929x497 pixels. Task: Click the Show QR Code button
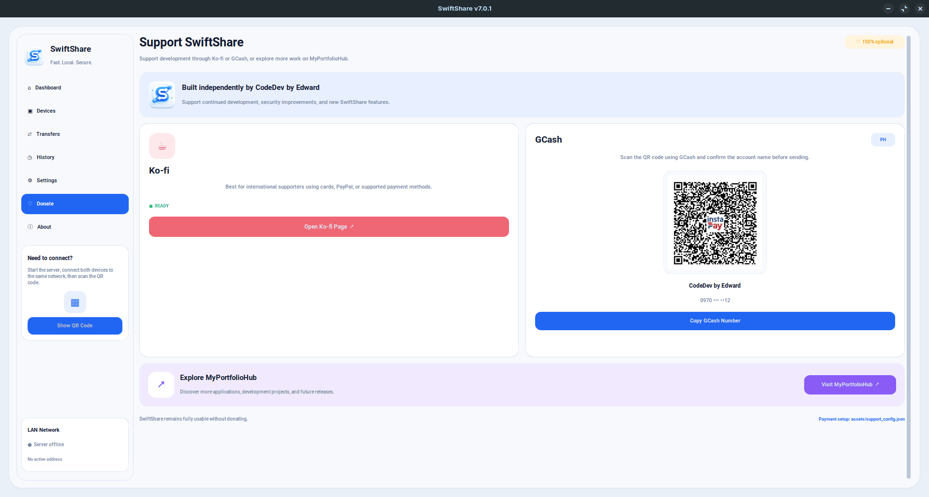point(75,326)
